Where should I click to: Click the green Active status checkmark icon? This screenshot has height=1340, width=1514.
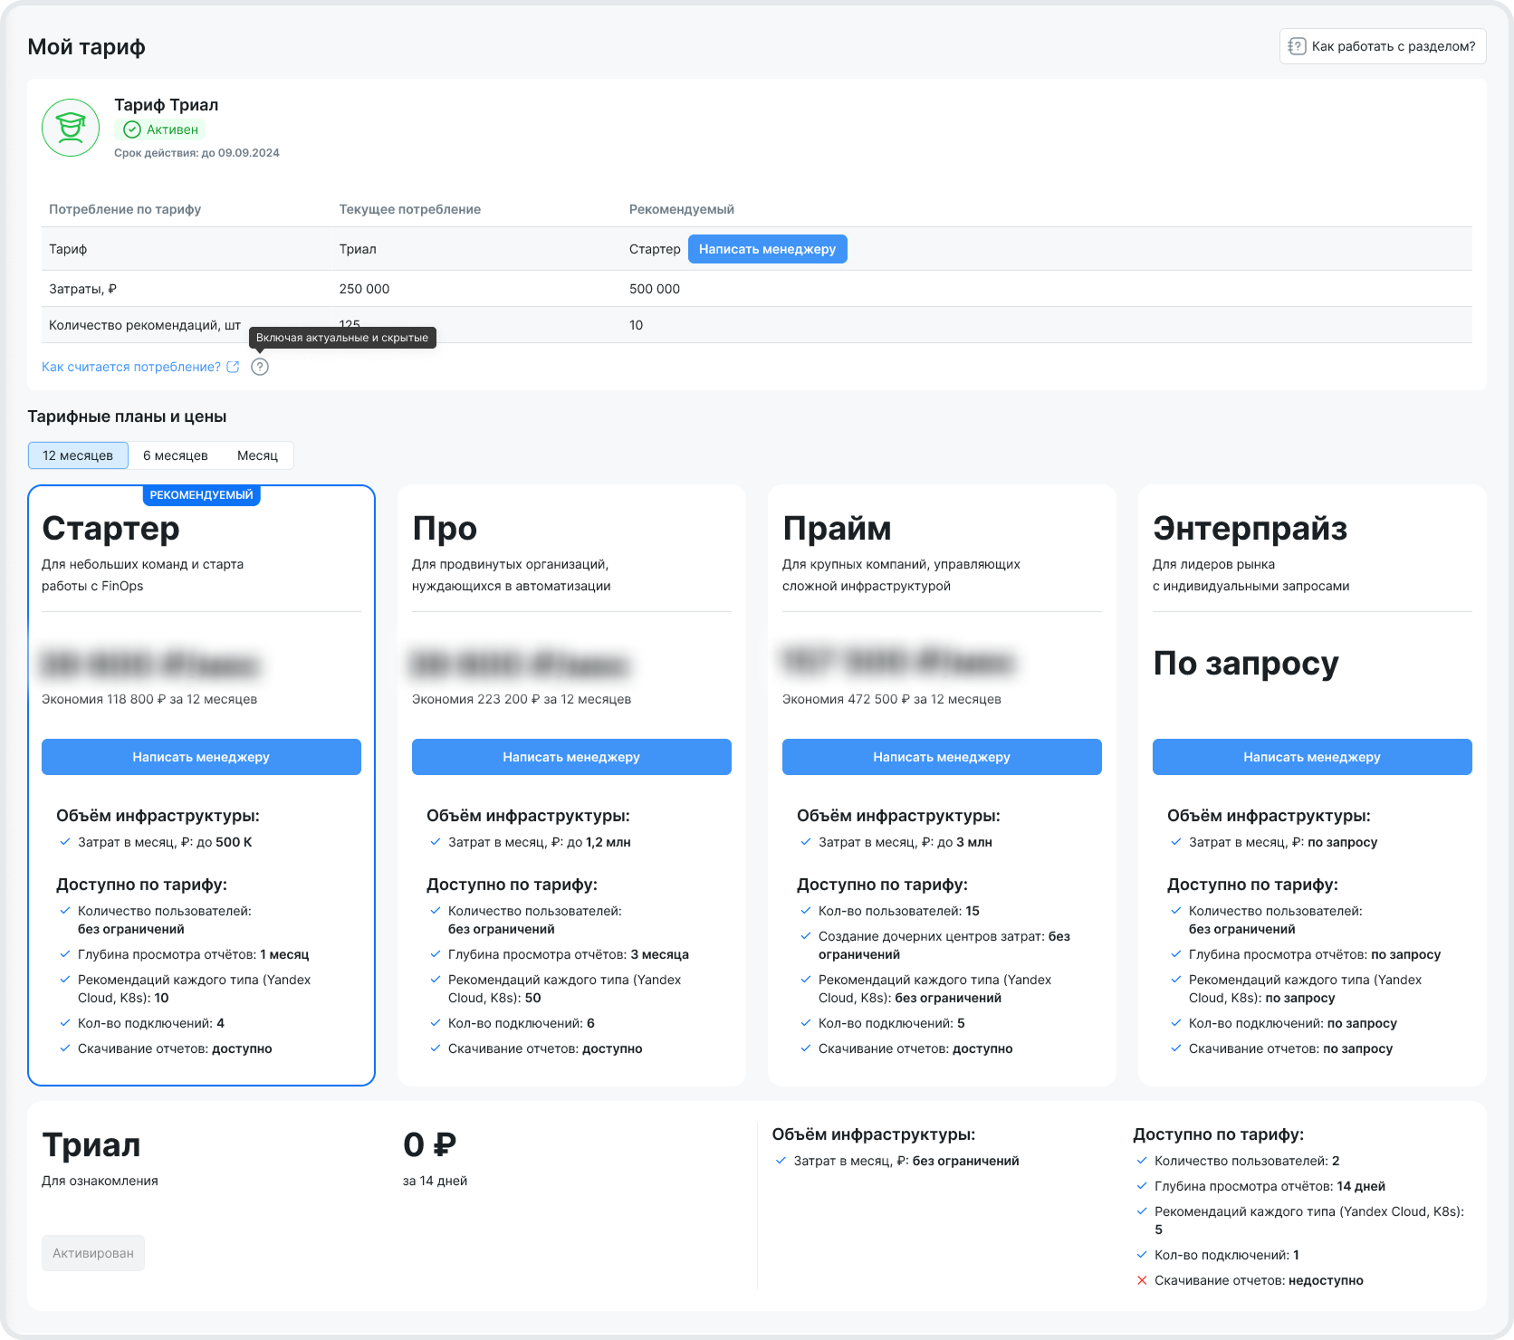pos(132,129)
